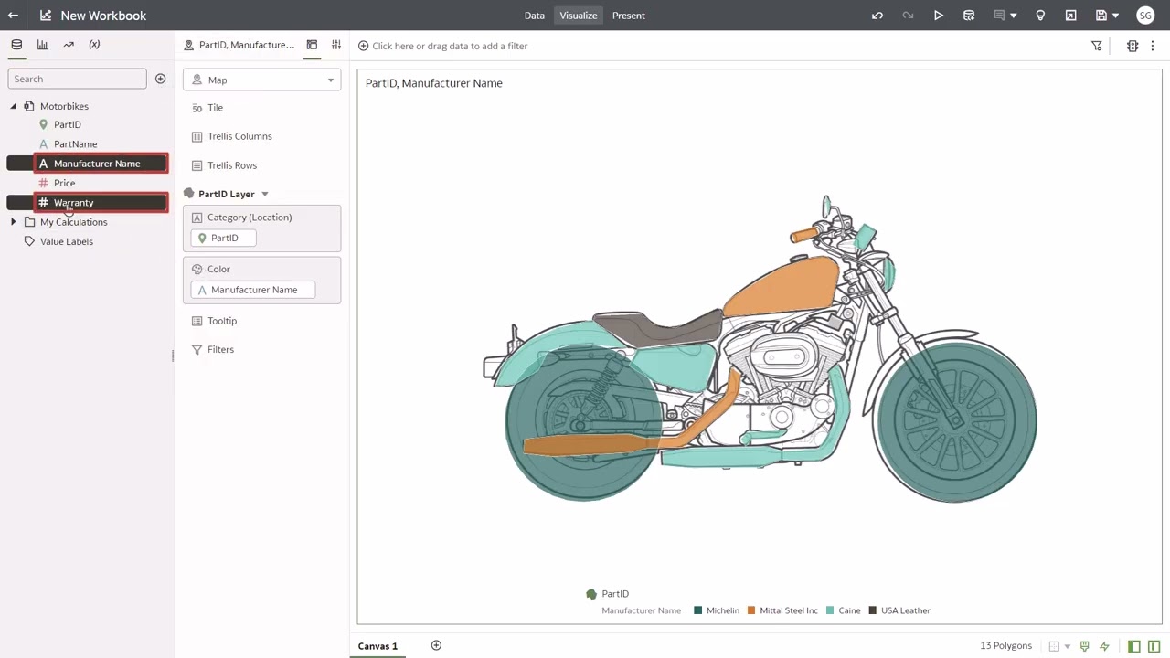The image size is (1170, 658).
Task: Undo the last change
Action: (x=877, y=16)
